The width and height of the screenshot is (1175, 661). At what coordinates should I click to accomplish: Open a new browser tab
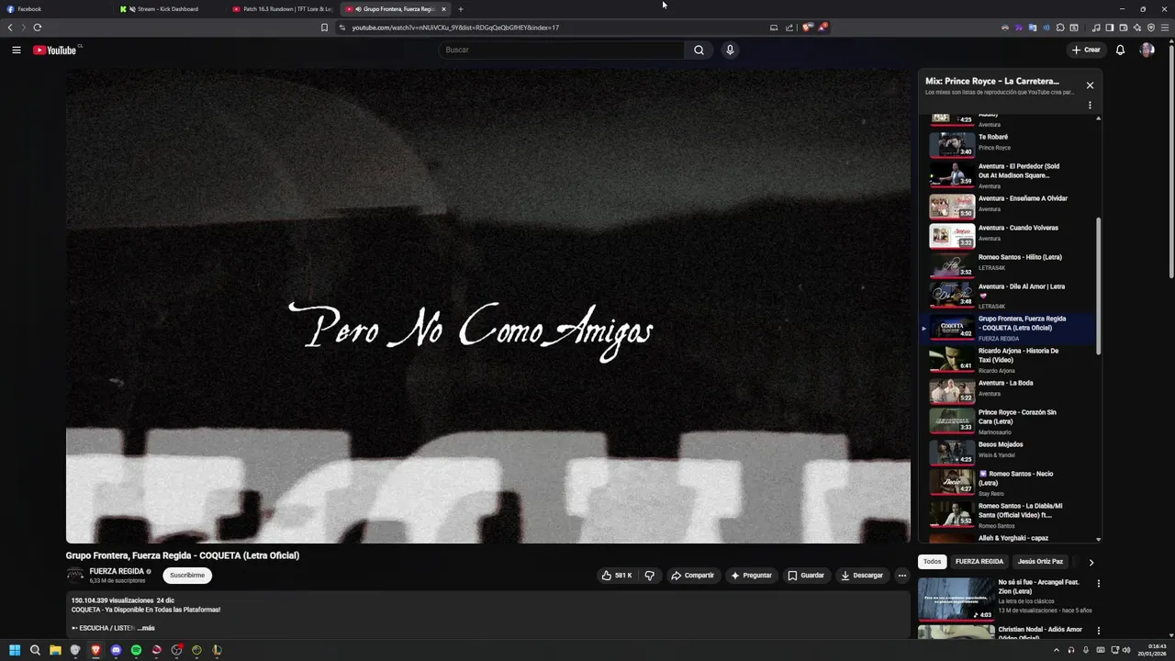461,9
